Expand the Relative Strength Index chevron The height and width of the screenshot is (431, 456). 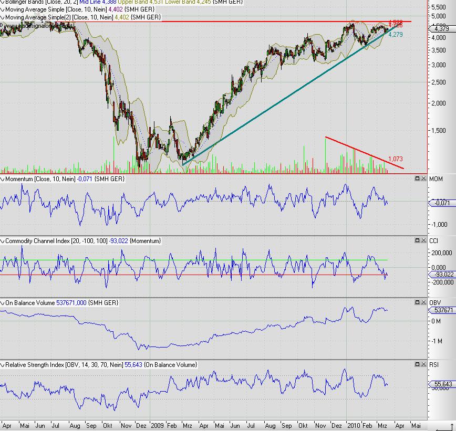tap(2, 364)
